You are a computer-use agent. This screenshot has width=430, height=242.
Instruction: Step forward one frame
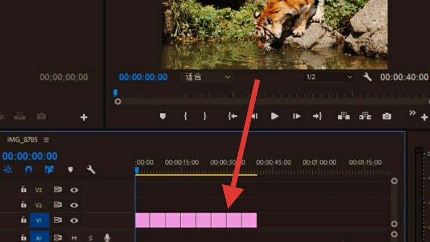coord(297,116)
